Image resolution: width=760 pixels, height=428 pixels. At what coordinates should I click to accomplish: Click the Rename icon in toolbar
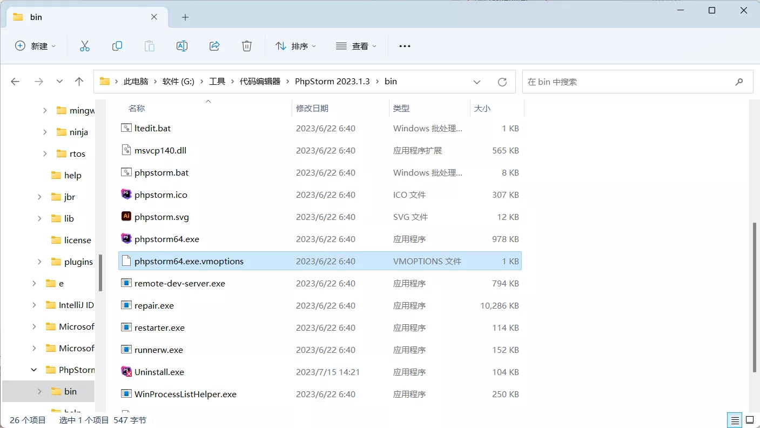point(182,46)
